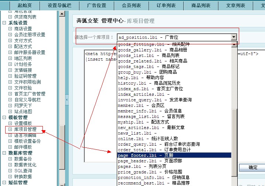Open 会员注册项设置 menu item
The image size is (265, 186).
click(x=30, y=35)
